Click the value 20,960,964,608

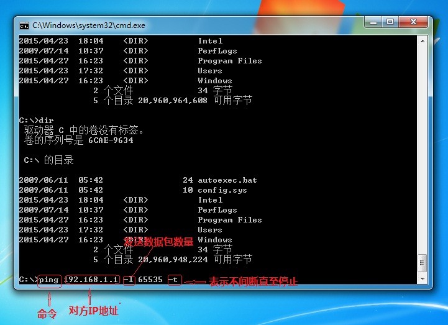click(173, 101)
